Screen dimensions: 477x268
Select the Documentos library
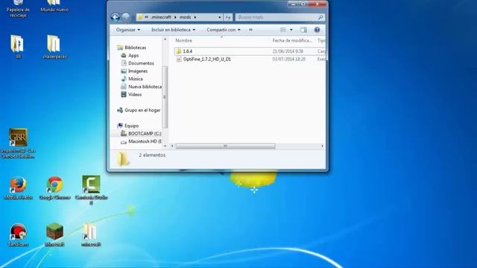(x=141, y=63)
